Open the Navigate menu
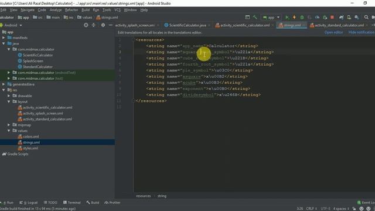 [28, 10]
